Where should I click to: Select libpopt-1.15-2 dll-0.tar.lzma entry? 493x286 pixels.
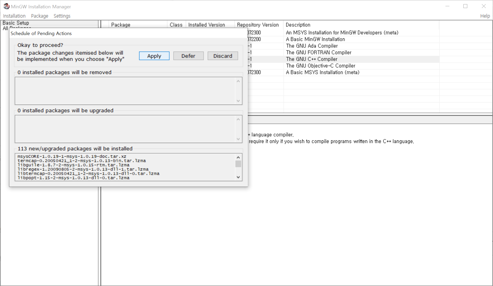[74, 178]
